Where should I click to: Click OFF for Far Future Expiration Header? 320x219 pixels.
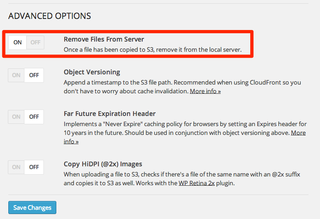coord(34,117)
